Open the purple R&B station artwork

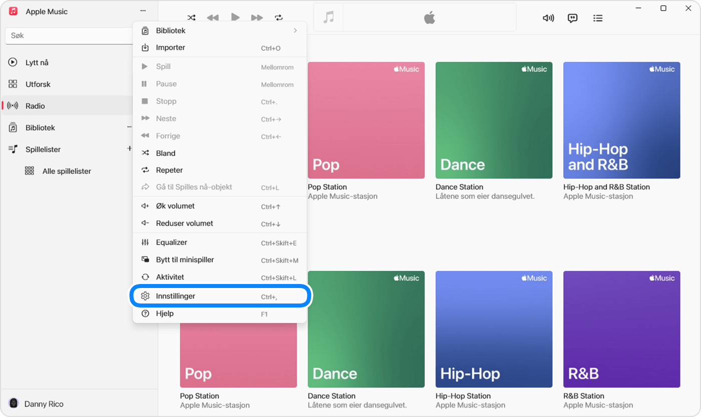point(621,329)
